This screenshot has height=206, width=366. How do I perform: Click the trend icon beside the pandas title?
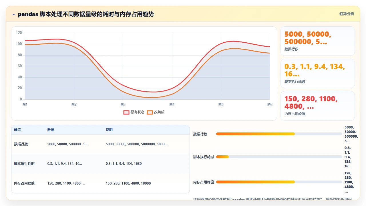tap(13, 14)
